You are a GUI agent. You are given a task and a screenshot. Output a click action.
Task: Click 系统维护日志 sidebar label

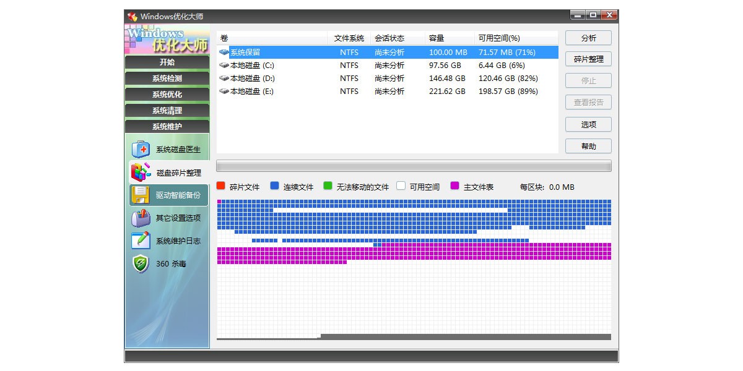click(x=178, y=241)
